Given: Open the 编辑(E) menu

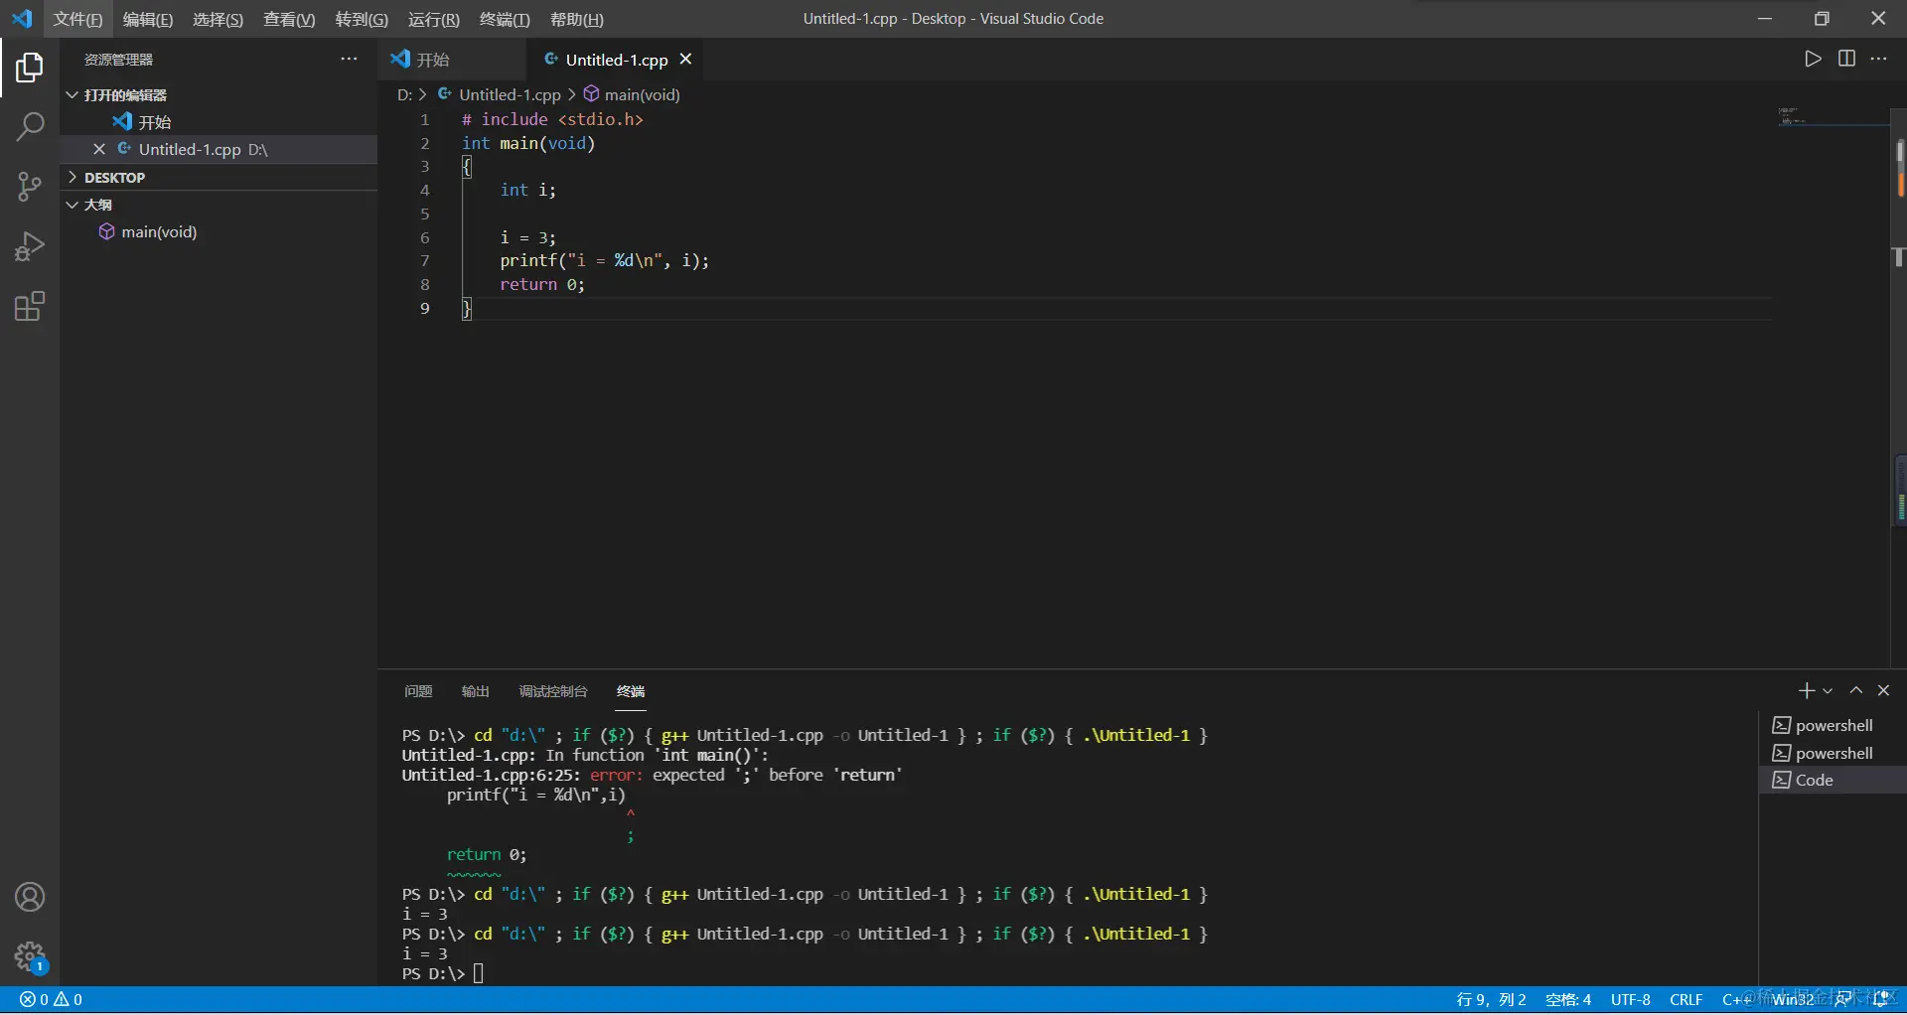Looking at the screenshot, I should [x=148, y=19].
